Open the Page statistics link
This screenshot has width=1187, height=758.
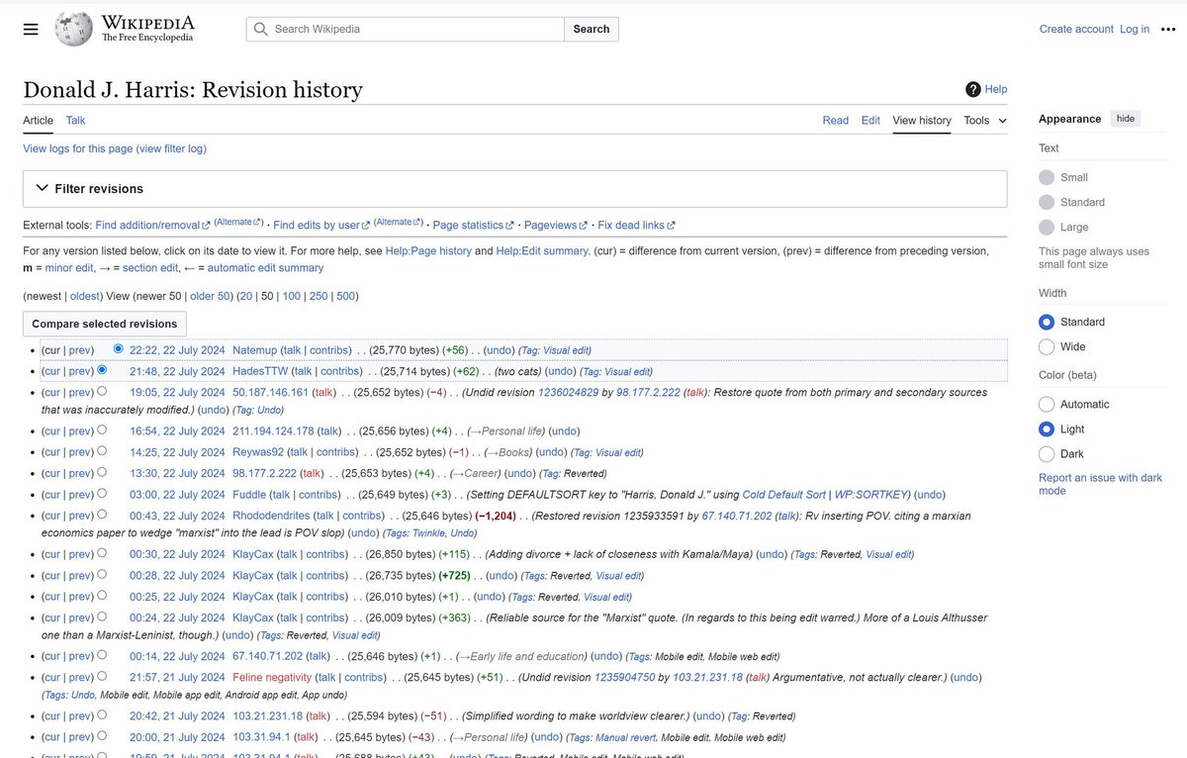[x=473, y=225]
